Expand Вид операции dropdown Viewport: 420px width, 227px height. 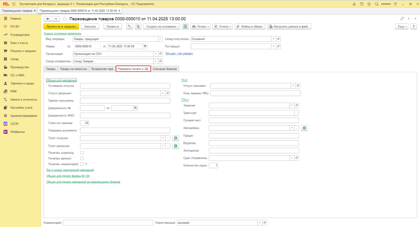160,39
